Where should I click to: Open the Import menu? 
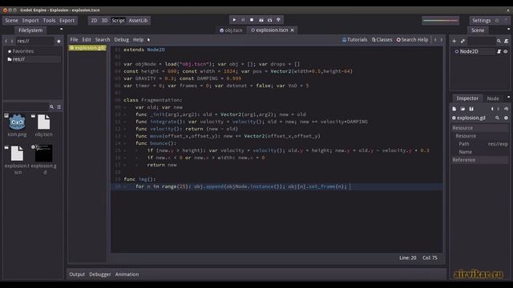[x=30, y=20]
